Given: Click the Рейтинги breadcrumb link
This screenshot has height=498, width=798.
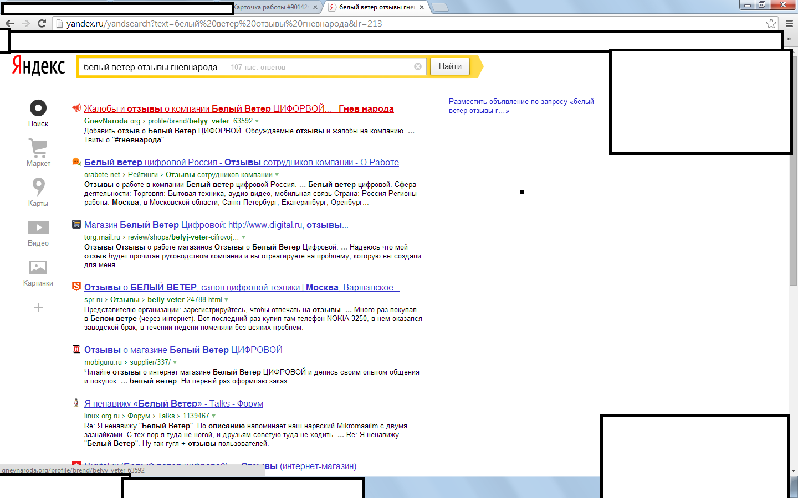Looking at the screenshot, I should (143, 174).
